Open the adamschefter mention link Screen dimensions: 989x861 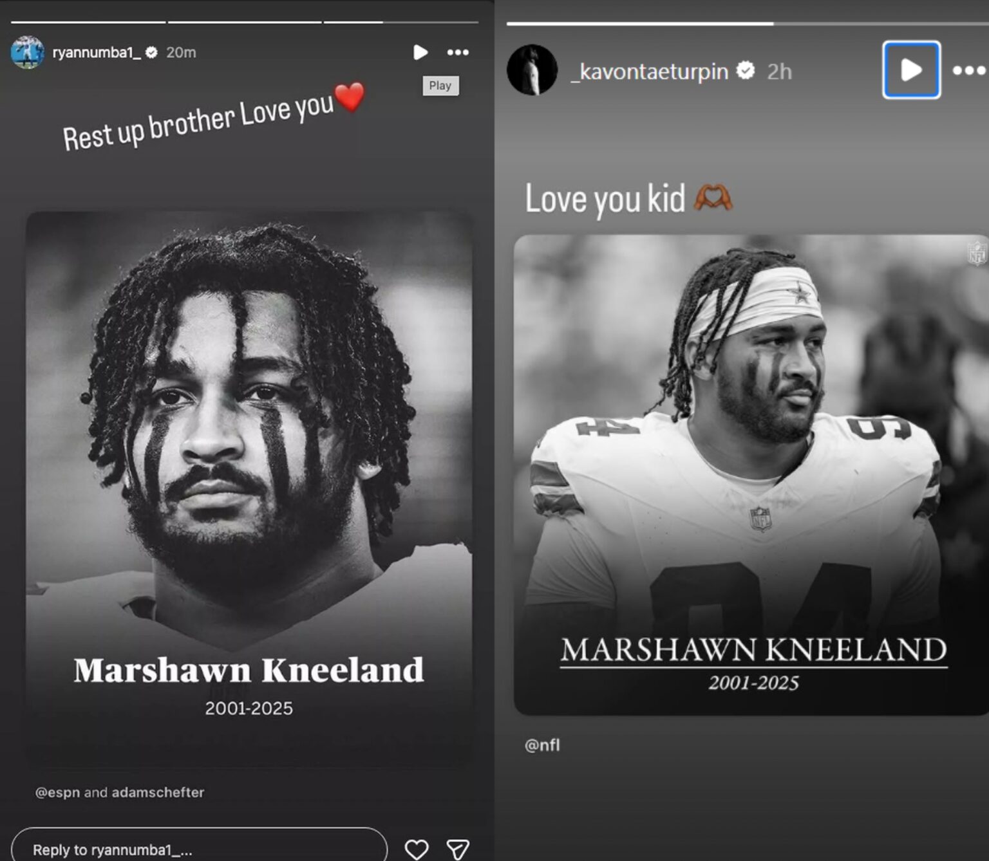pos(158,792)
